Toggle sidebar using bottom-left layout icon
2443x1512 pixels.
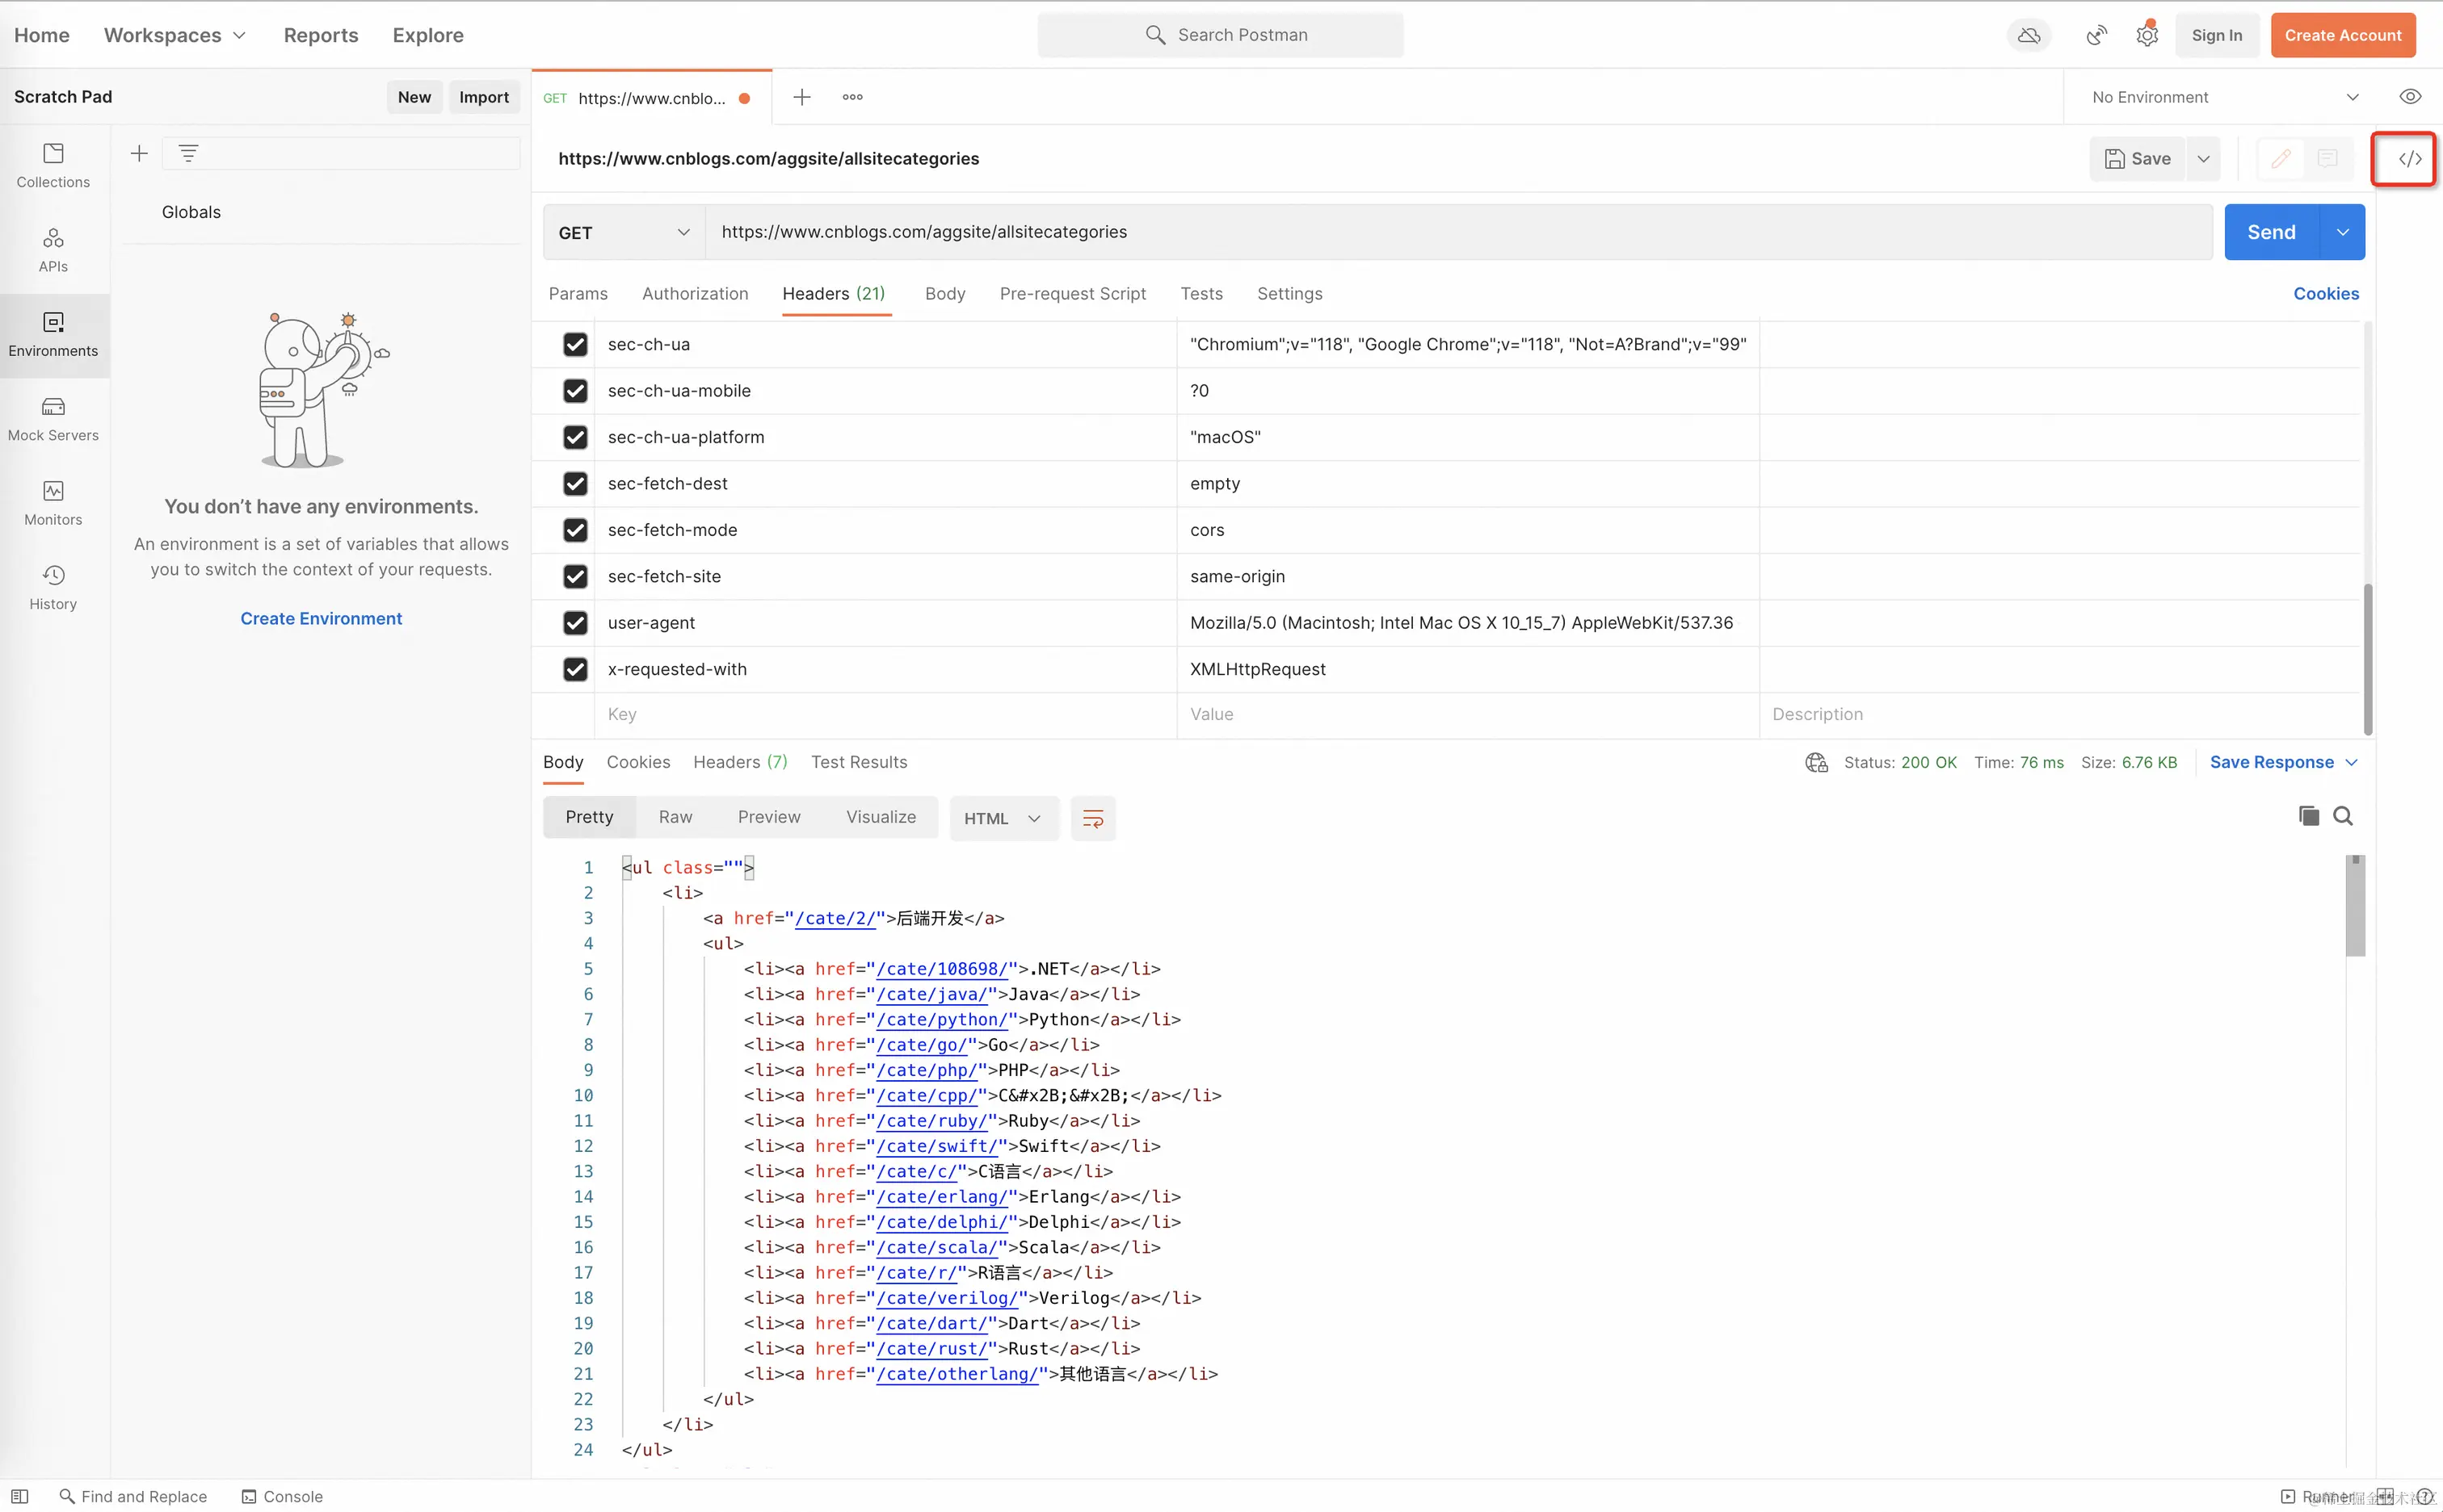19,1496
